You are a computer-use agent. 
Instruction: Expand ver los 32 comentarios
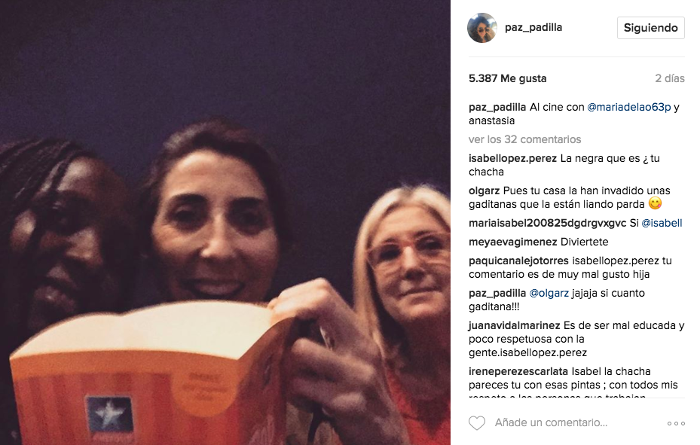(524, 139)
